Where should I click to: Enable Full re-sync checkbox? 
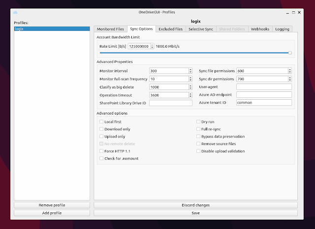click(x=198, y=129)
